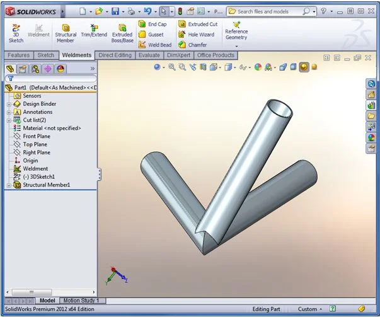This screenshot has height=317, width=380.
Task: Select the Origin item
Action: pyautogui.click(x=26, y=161)
